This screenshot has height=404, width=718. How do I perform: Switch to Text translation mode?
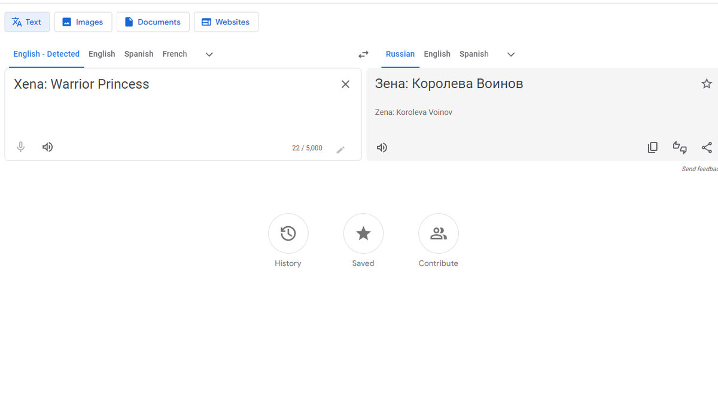pos(27,22)
